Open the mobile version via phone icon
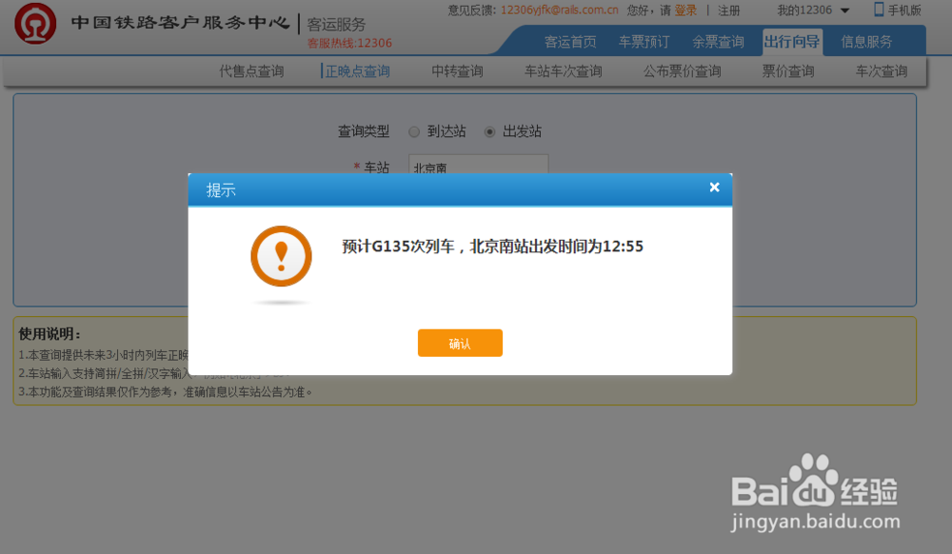 [879, 10]
